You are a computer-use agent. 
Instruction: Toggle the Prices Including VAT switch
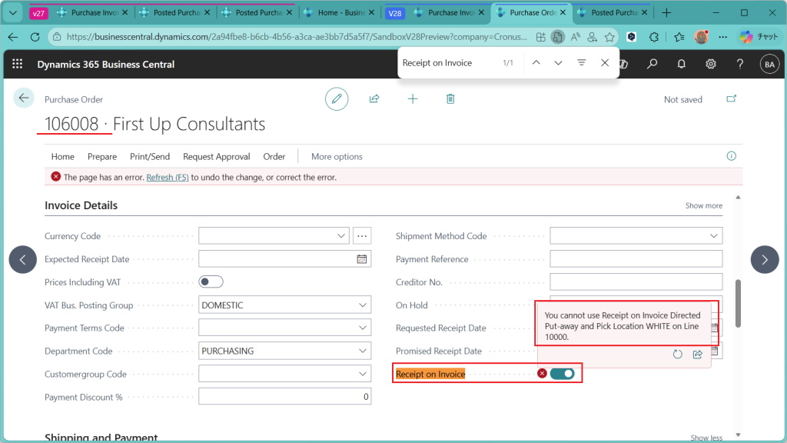(211, 282)
